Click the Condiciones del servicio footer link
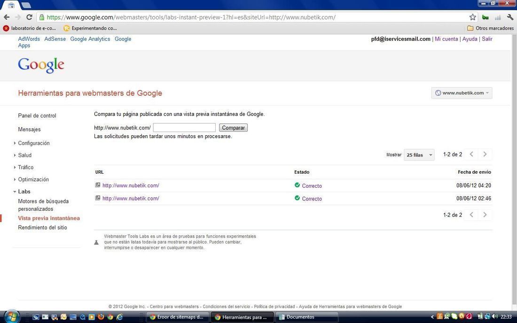Viewport: 517px width, 323px height. pos(227,307)
